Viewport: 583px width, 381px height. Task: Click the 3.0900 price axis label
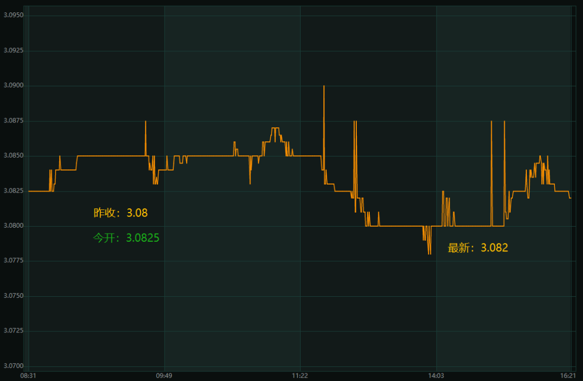13,85
